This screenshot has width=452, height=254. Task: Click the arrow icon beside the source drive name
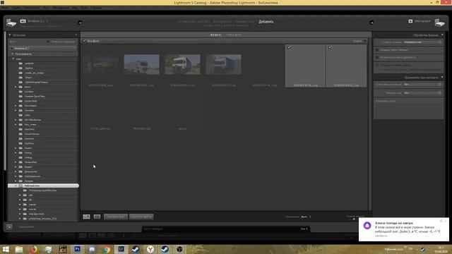[80, 23]
